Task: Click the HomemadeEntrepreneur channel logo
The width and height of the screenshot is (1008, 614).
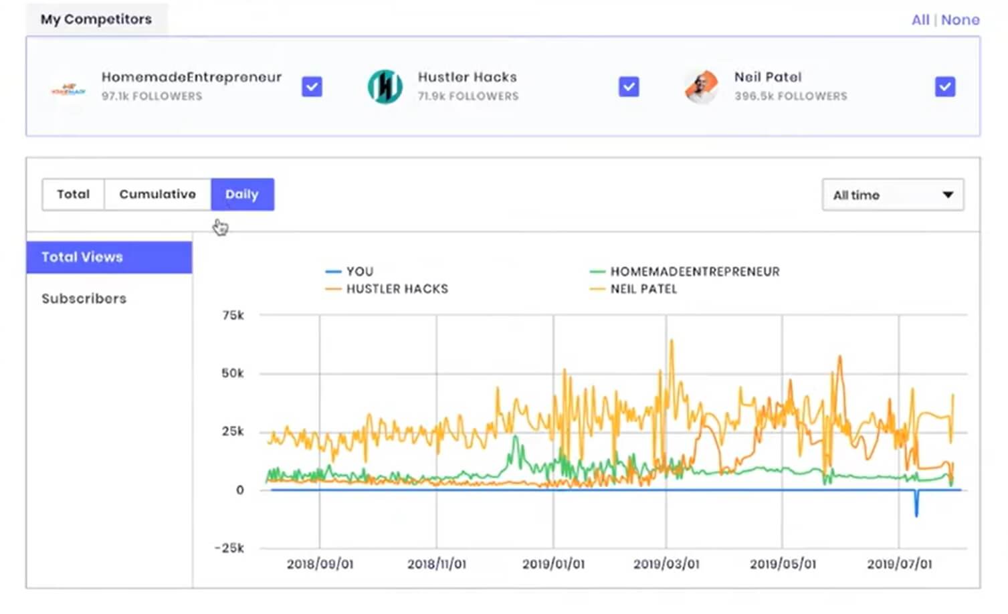Action: coord(69,88)
